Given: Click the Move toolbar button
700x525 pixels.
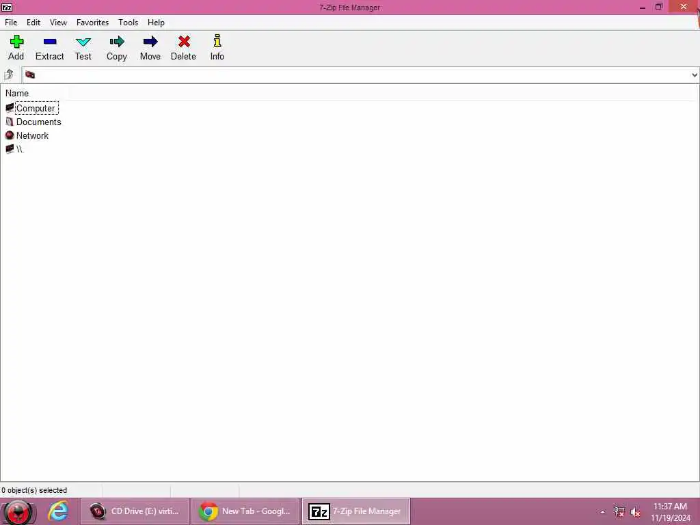Looking at the screenshot, I should [x=150, y=48].
